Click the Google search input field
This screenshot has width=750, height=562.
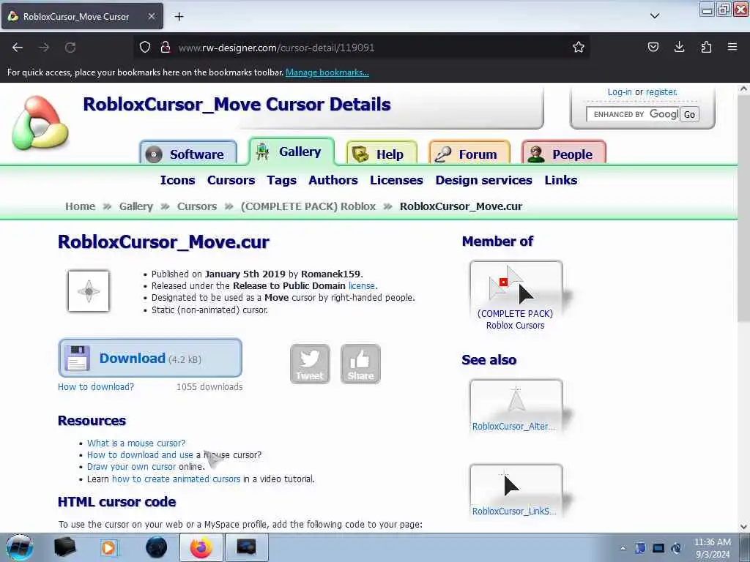[x=632, y=114]
